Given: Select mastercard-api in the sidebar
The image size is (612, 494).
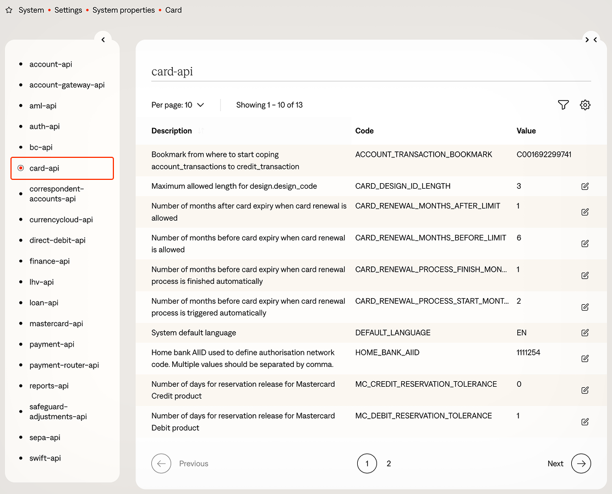Looking at the screenshot, I should pyautogui.click(x=56, y=323).
